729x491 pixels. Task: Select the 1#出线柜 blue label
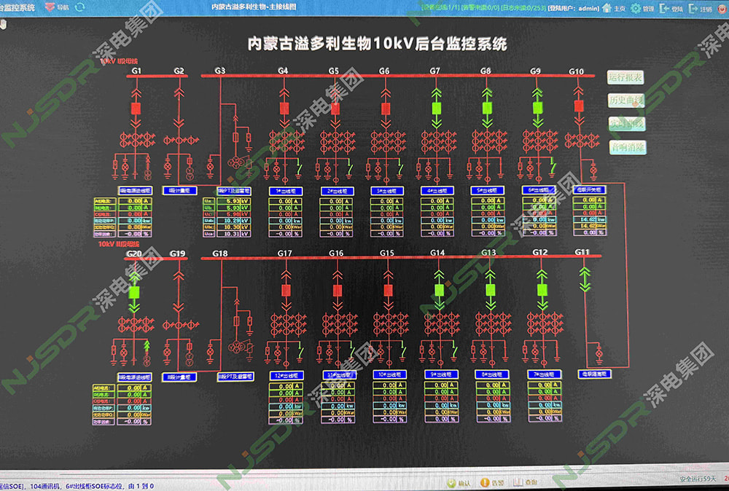point(284,190)
